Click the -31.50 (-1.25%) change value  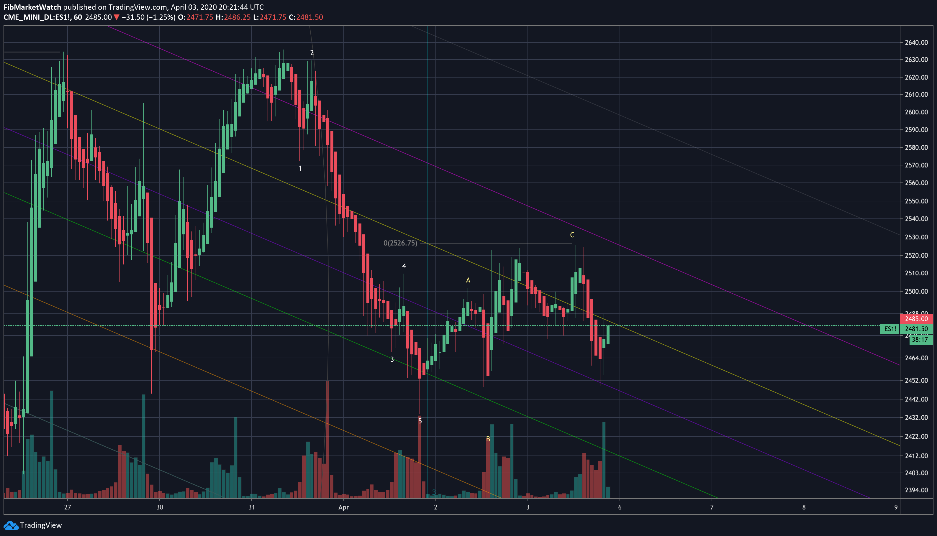(x=149, y=17)
